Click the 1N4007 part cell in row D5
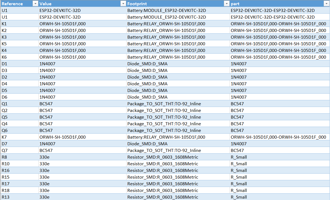The height and width of the screenshot is (200, 330). (x=280, y=91)
